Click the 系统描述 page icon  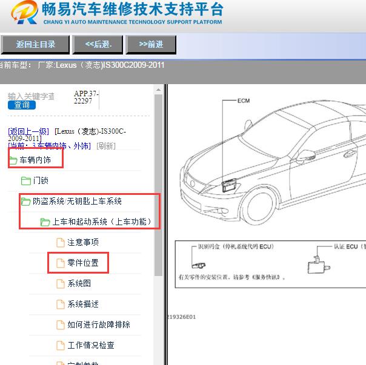click(61, 304)
